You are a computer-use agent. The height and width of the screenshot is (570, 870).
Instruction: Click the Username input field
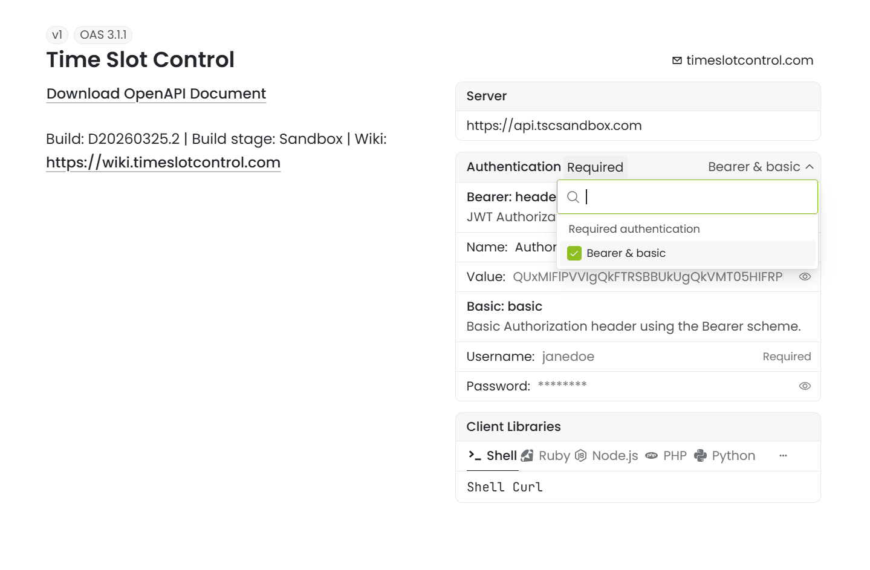pos(647,357)
